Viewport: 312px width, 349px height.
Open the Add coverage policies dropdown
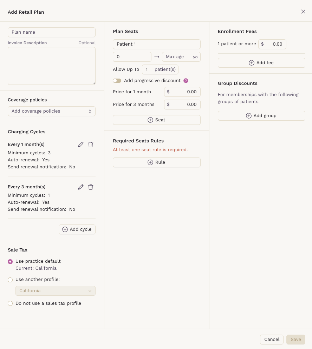pyautogui.click(x=52, y=111)
